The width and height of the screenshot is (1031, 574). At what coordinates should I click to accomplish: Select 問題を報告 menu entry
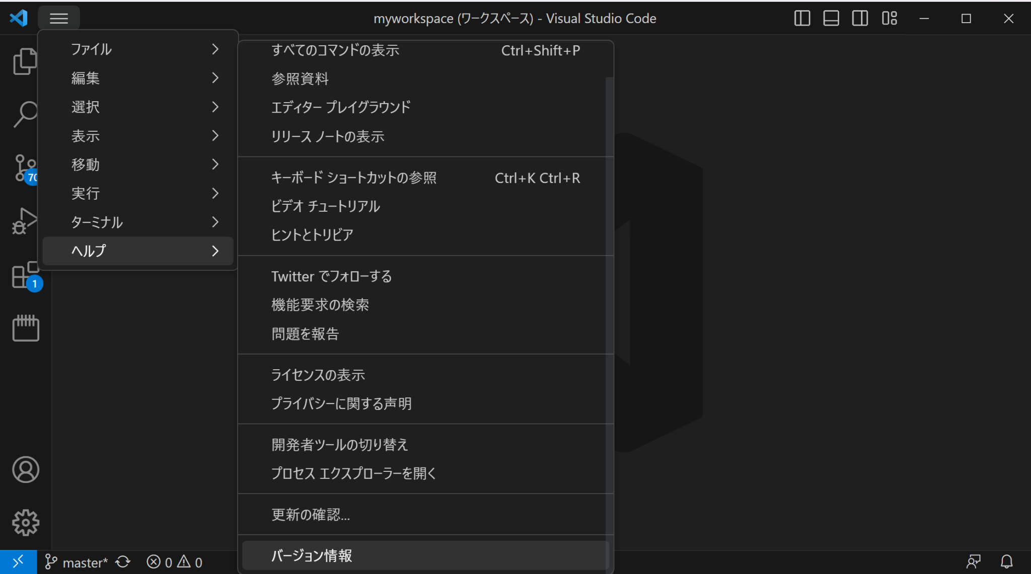[305, 333]
